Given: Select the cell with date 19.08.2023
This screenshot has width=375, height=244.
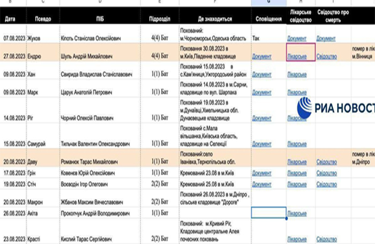Looking at the screenshot, I should click(14, 184).
